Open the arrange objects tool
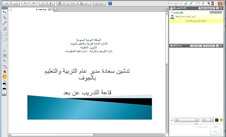 (5, 66)
